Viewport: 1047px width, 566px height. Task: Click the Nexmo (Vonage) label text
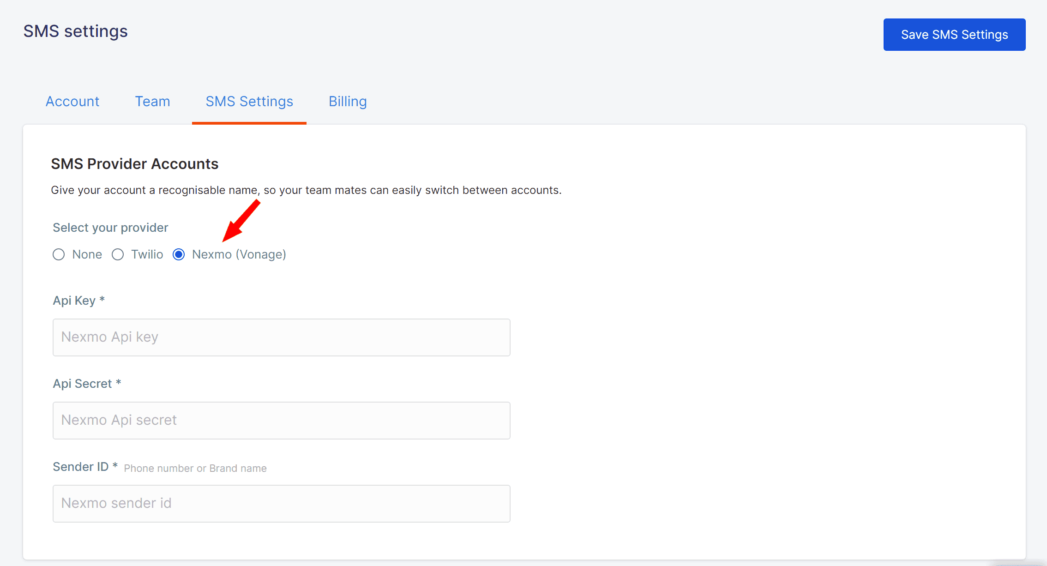(239, 254)
